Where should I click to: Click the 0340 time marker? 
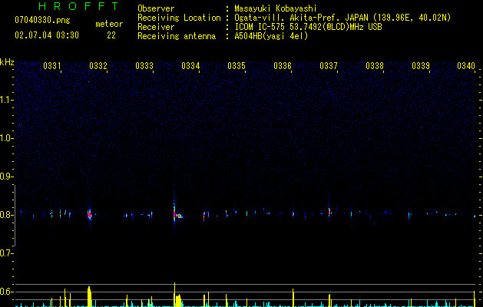click(466, 66)
